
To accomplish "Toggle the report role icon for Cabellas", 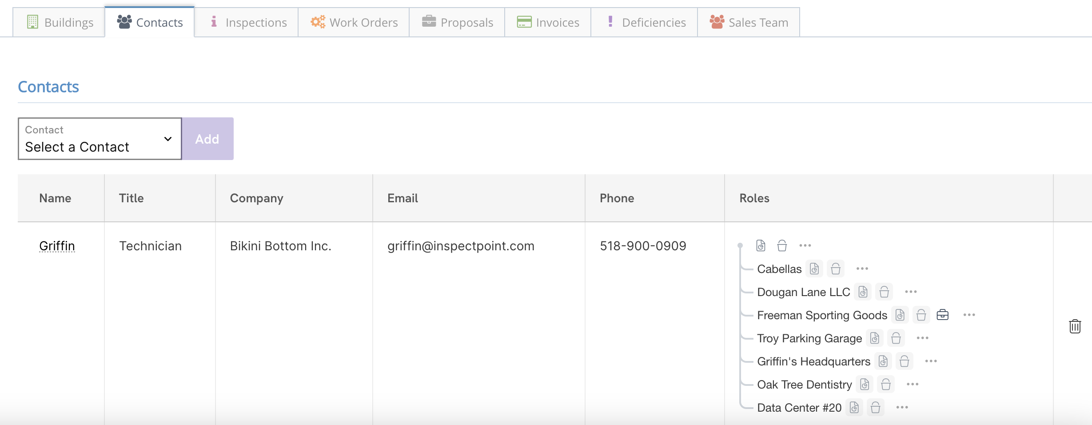I will point(814,269).
